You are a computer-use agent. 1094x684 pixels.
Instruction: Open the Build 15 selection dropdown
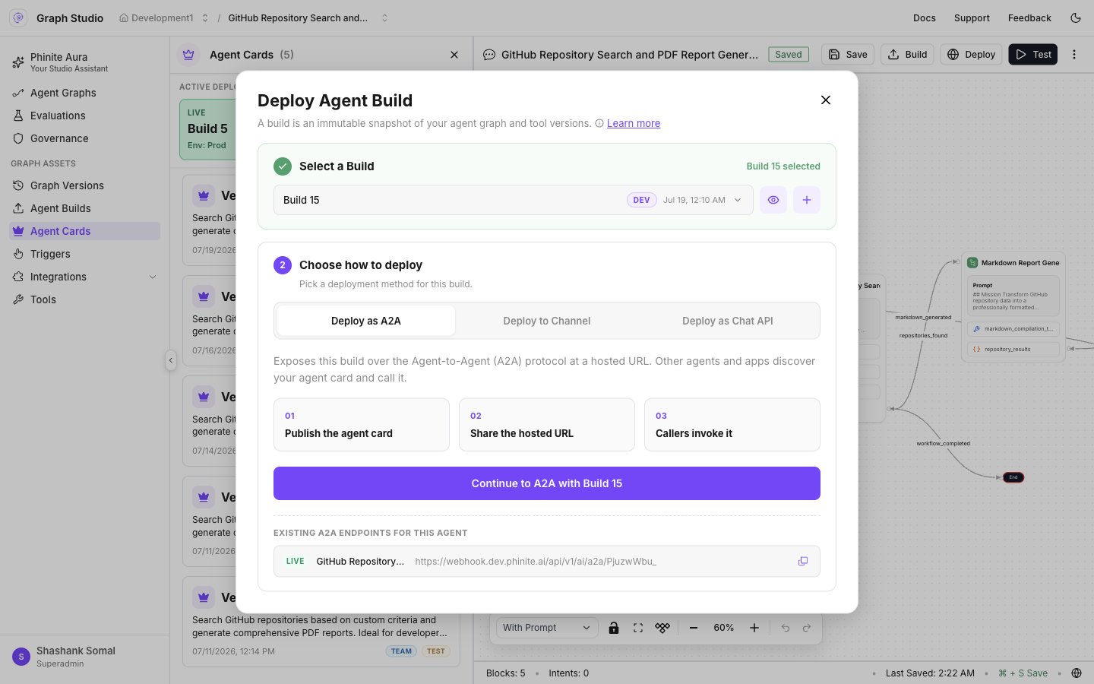coord(513,200)
